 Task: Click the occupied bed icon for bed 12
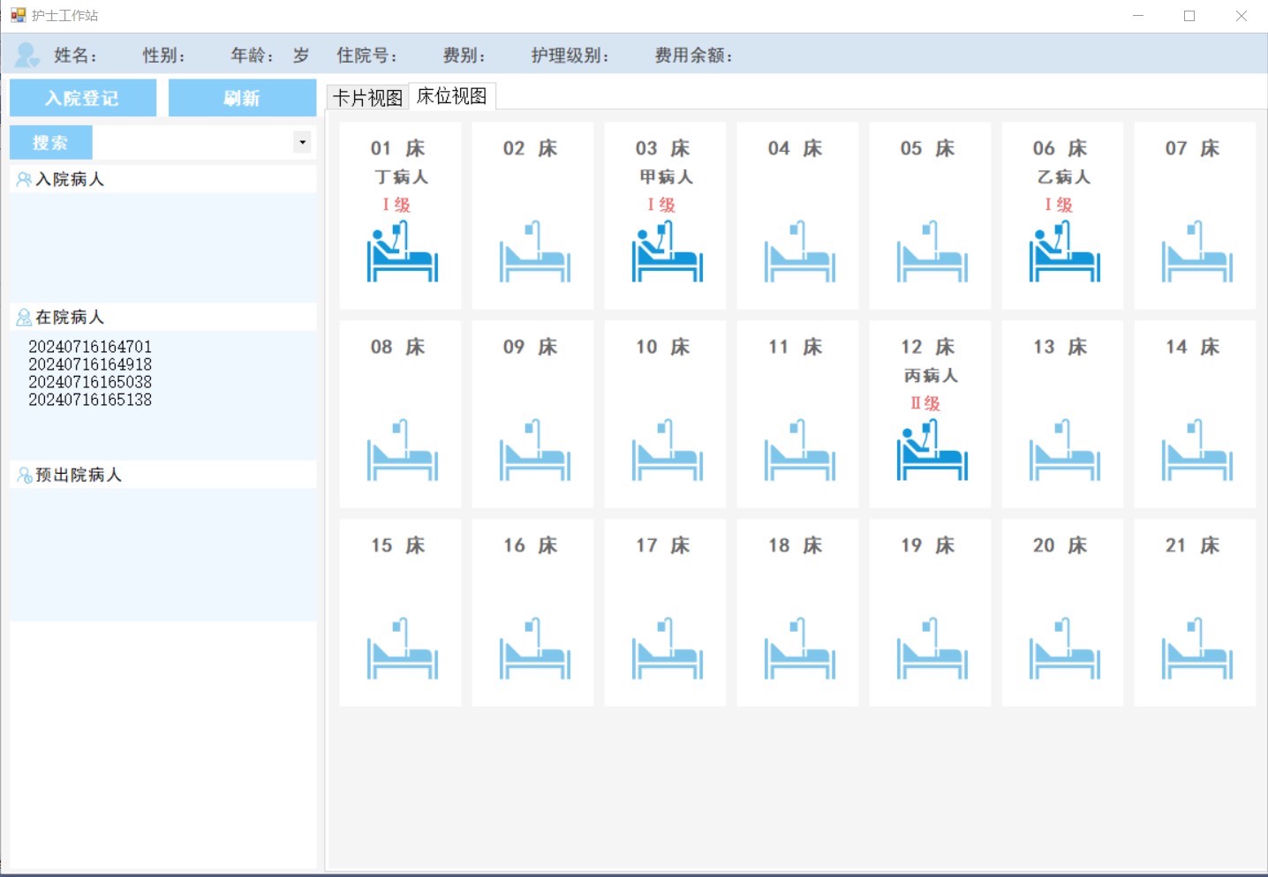(932, 450)
